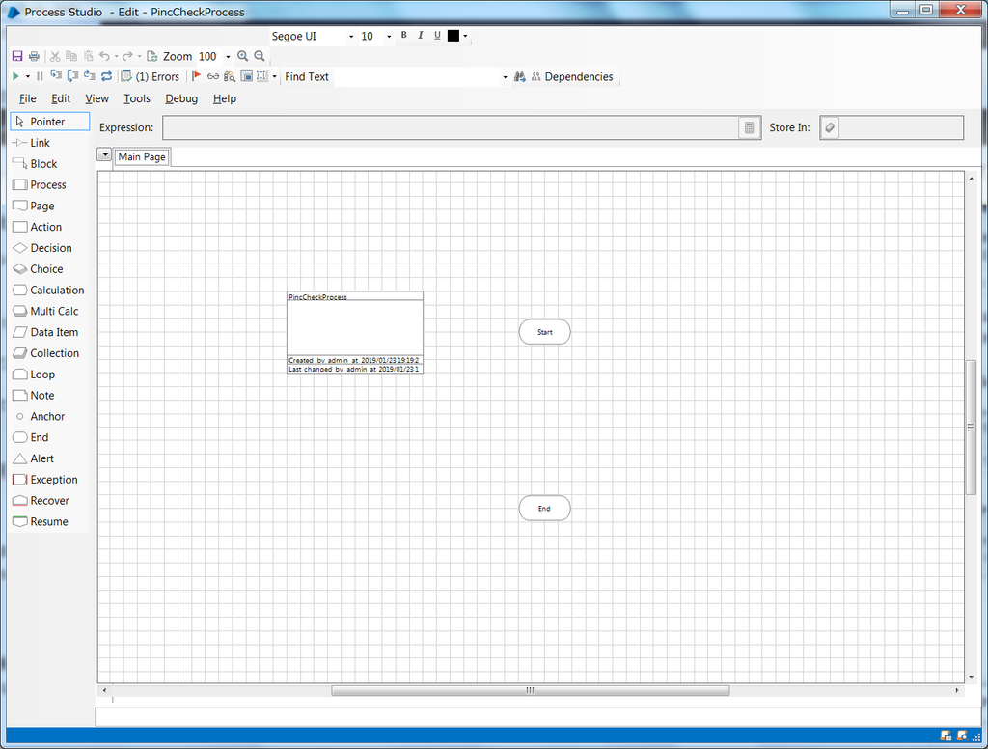Open the Zoom 100 dropdown arrow
The height and width of the screenshot is (749, 988).
tap(228, 57)
